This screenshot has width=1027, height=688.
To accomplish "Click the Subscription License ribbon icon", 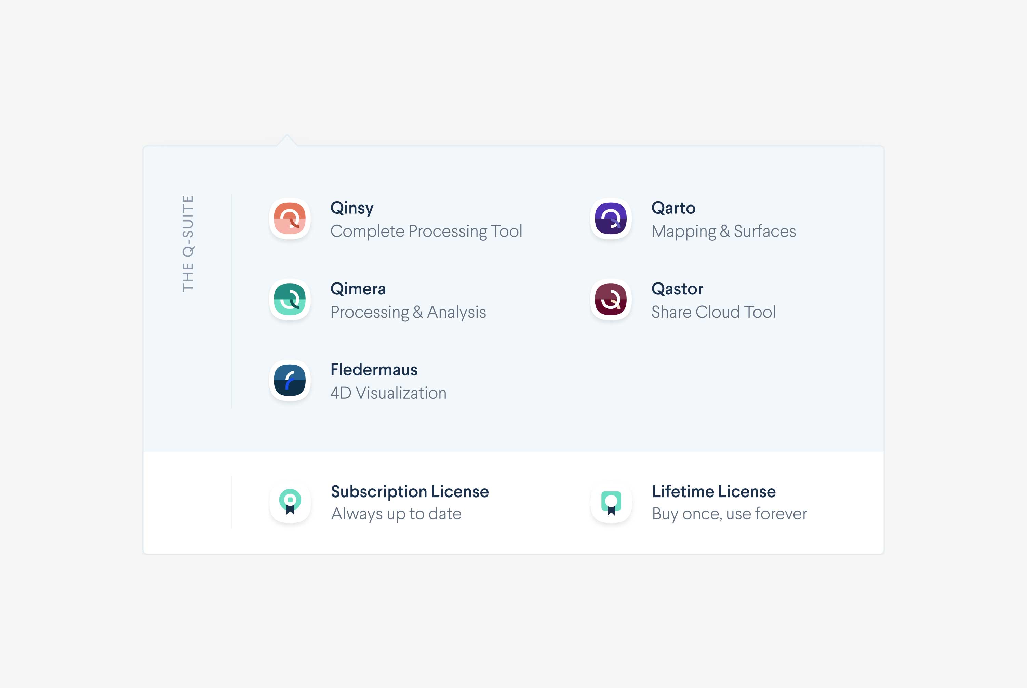I will coord(290,502).
